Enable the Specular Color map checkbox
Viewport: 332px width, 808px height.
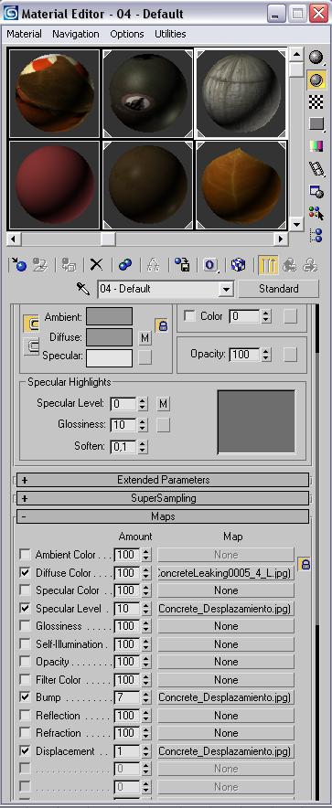[x=25, y=590]
